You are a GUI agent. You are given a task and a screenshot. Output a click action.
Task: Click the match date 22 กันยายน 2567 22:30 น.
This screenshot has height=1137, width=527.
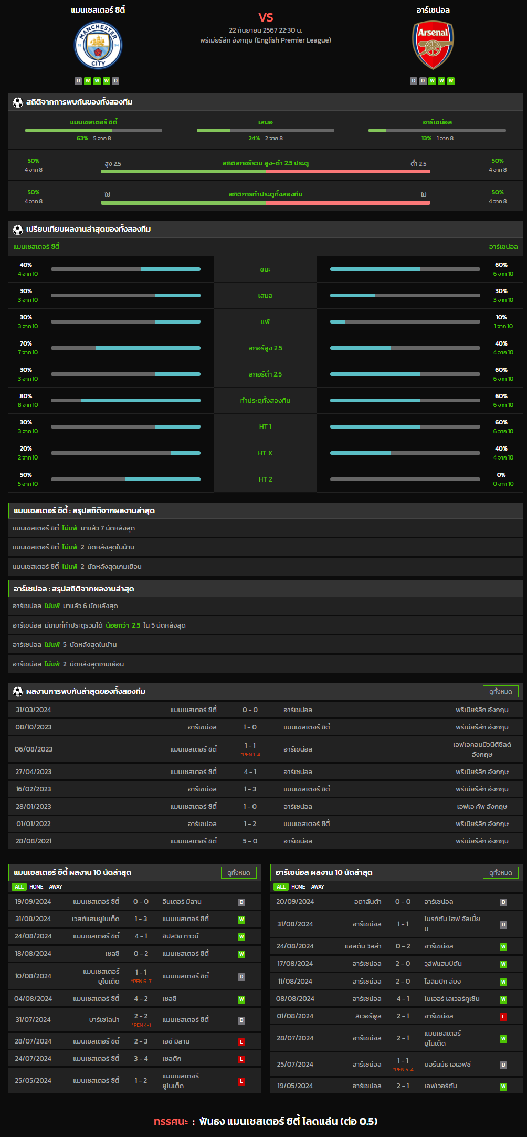coord(266,30)
